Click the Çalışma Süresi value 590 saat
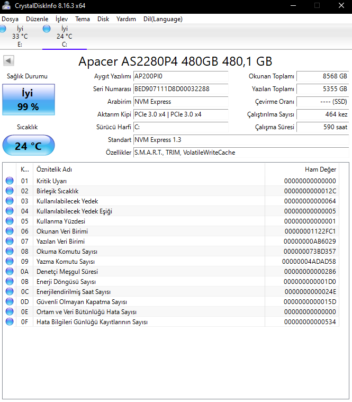The width and height of the screenshot is (352, 402). (323, 127)
